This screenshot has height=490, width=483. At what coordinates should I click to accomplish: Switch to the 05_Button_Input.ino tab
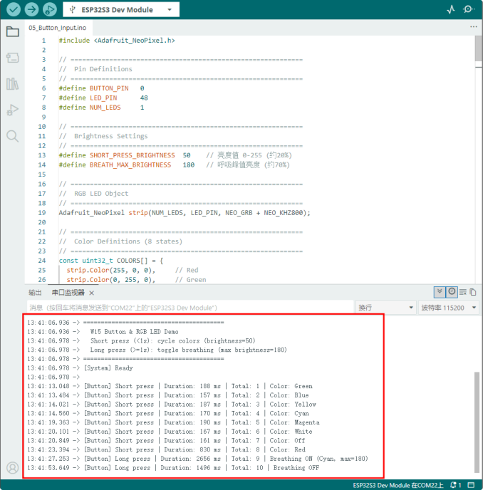pos(58,28)
